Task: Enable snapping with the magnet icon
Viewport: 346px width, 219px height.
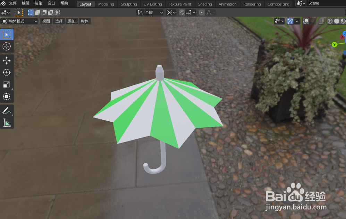Action: pos(182,12)
